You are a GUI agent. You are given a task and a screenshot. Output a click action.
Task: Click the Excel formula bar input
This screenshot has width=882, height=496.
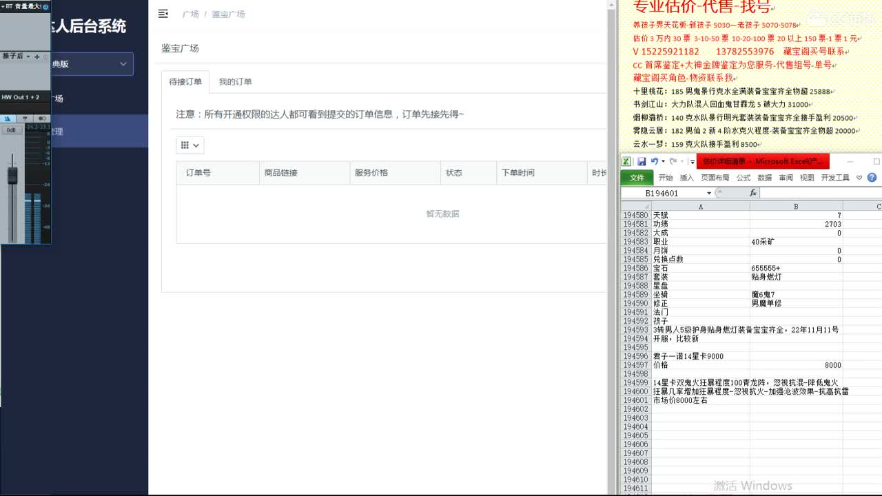820,194
